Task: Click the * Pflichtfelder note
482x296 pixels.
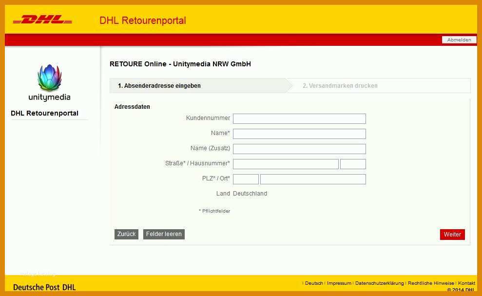Action: pos(214,211)
